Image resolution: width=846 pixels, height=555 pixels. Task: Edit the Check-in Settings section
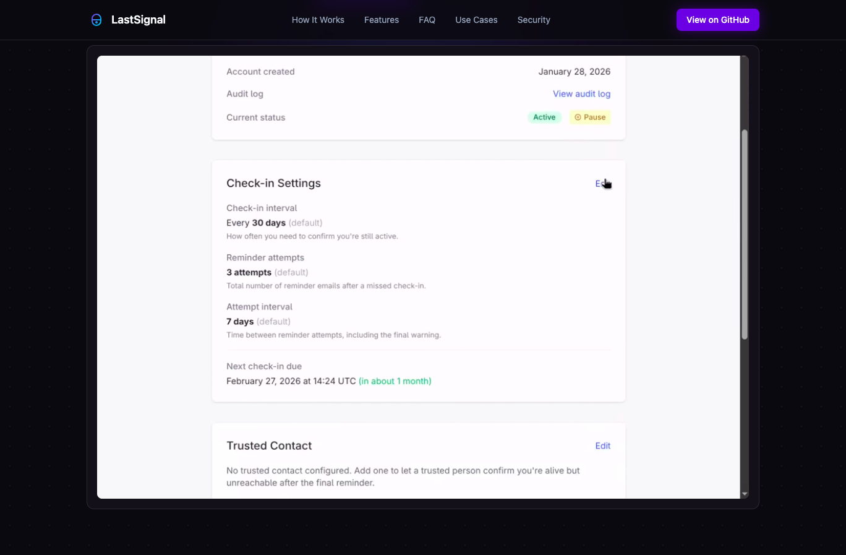pos(602,184)
